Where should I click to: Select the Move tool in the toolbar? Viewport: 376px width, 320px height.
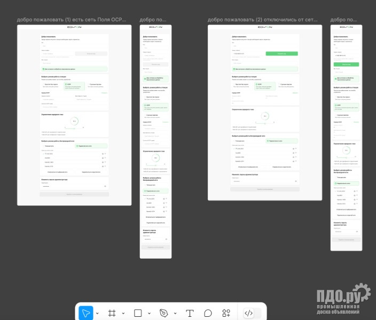85,313
